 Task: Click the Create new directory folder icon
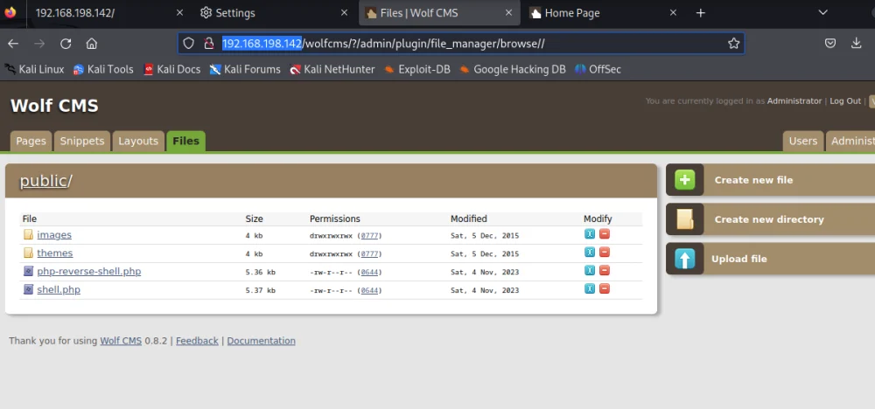click(685, 219)
